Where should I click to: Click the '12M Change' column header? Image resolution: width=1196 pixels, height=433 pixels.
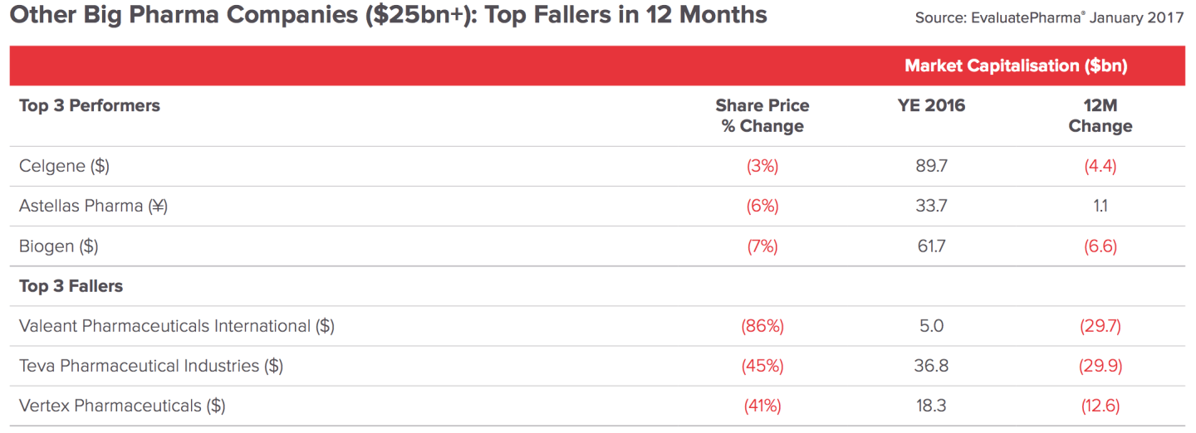(1100, 116)
